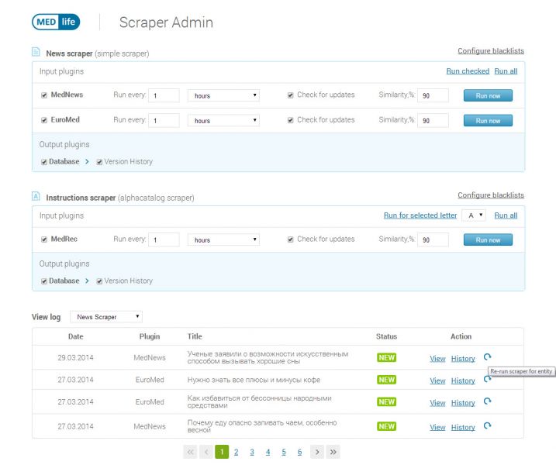This screenshot has width=556, height=465.
Task: Re-run scraper for the 29.03.2014 MedNews entry
Action: 487,357
